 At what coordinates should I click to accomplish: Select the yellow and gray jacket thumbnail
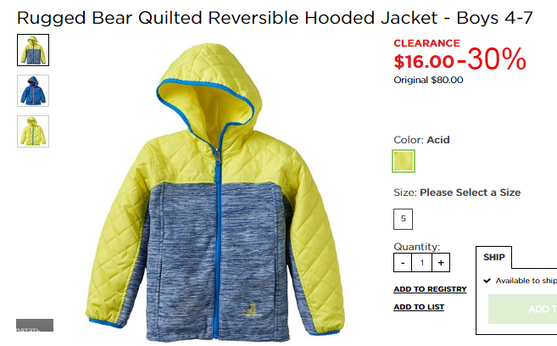point(33,50)
